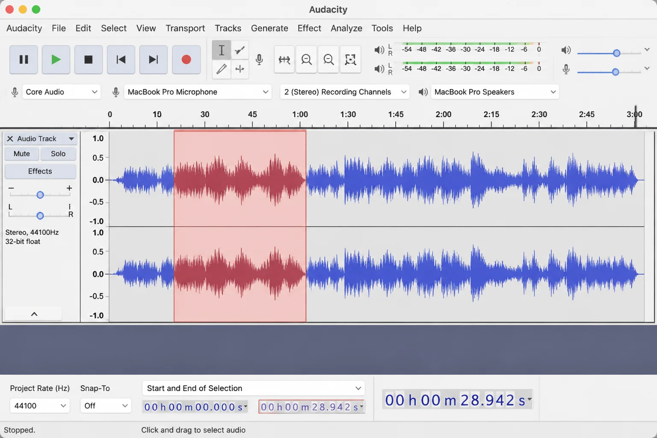Open the Tools menu

tap(382, 28)
